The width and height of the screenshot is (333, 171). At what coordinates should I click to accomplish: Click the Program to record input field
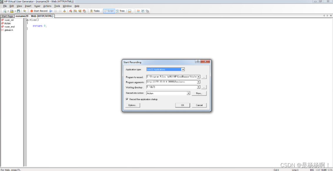pos(171,77)
